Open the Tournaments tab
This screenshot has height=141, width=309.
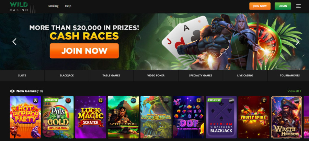289,75
